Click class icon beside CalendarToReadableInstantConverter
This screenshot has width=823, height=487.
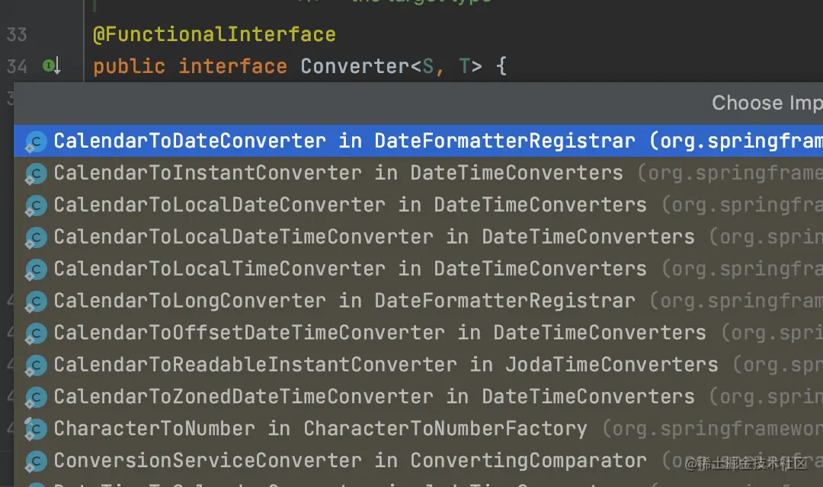(x=36, y=365)
